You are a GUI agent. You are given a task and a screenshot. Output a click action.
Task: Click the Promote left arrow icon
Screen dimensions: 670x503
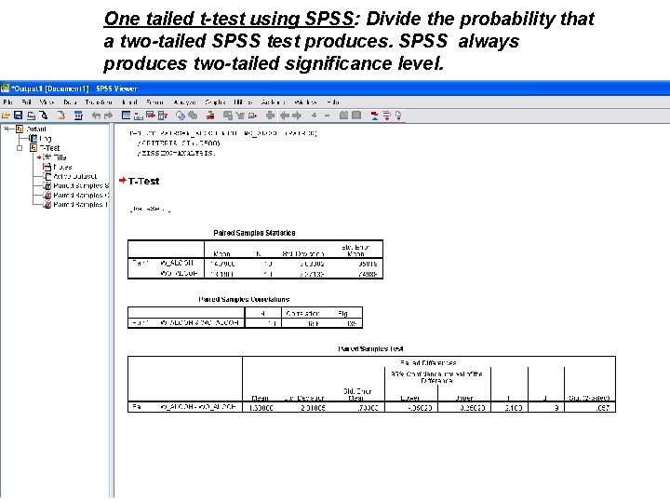pos(285,116)
